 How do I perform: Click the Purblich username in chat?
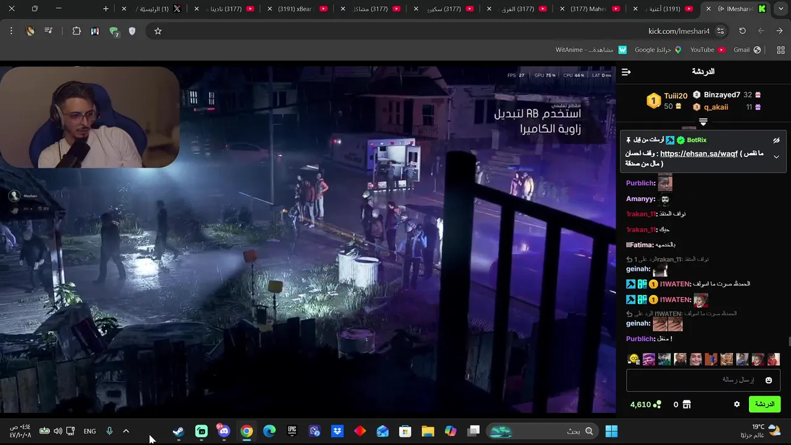tap(640, 184)
